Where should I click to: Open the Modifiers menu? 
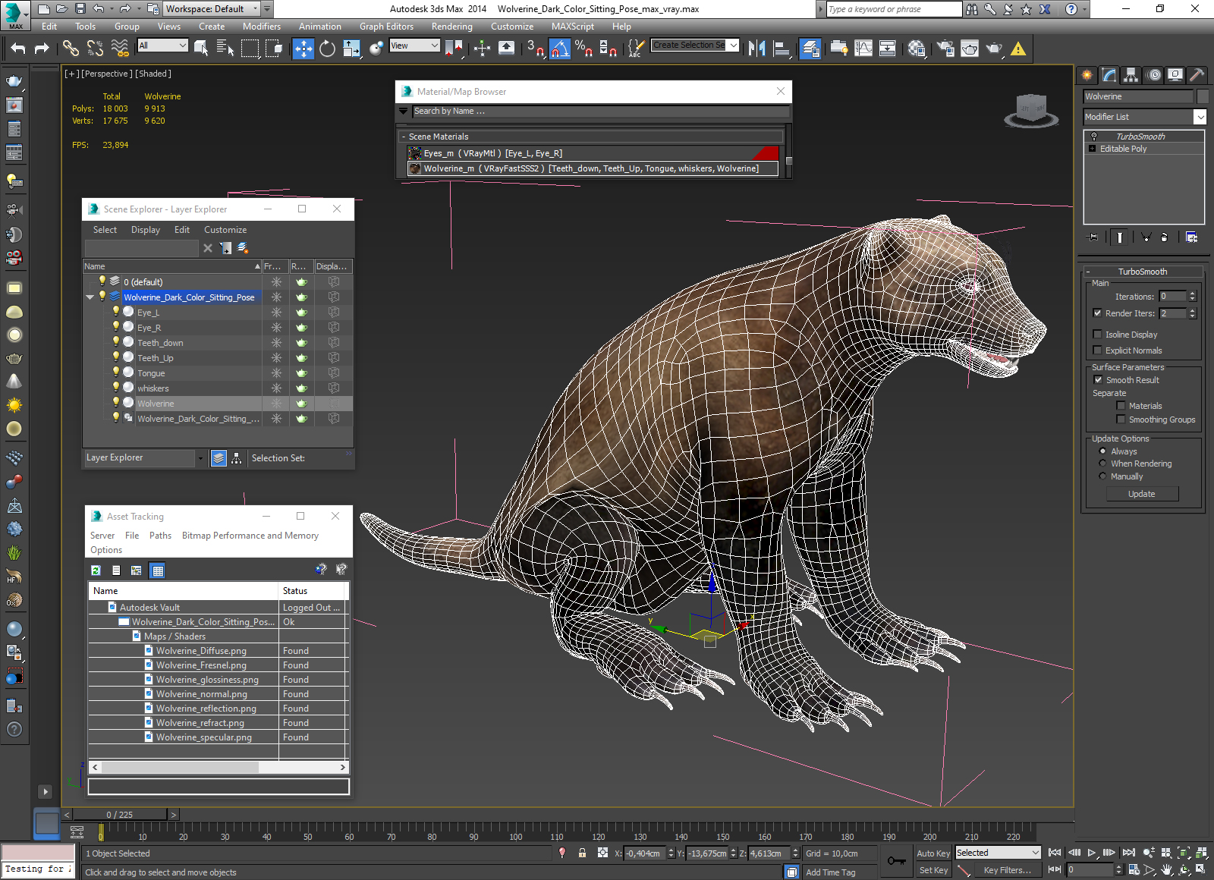click(262, 27)
